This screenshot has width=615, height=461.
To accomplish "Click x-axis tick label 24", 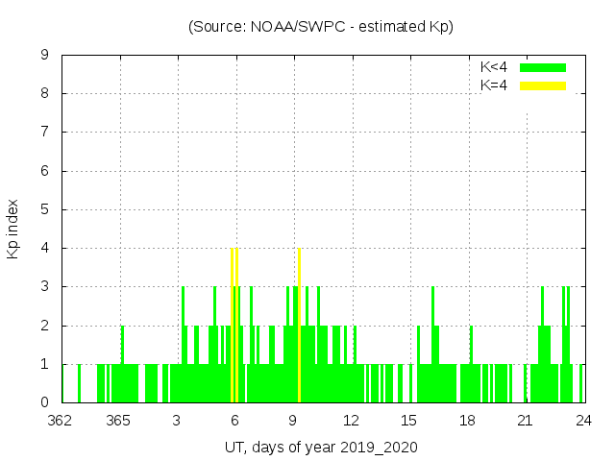I will pyautogui.click(x=583, y=420).
